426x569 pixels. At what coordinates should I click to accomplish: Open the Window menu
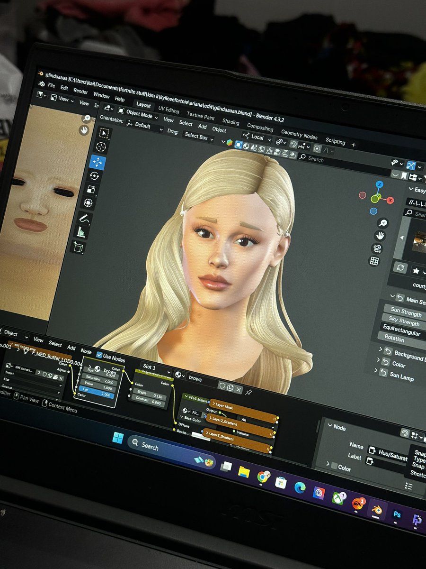(x=101, y=95)
